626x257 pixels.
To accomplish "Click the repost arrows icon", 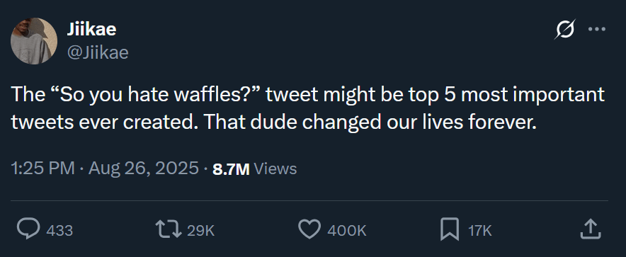I will 168,230.
